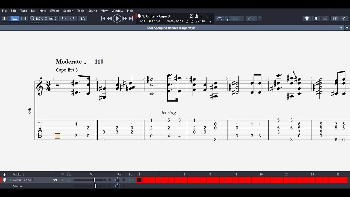This screenshot has width=350, height=197.
Task: Open metronome options three-dot menu
Action: [x=201, y=16]
